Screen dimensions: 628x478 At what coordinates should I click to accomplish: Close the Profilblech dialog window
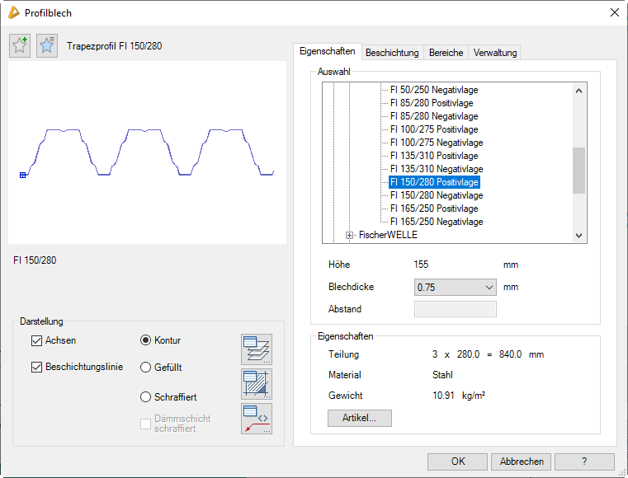[613, 12]
